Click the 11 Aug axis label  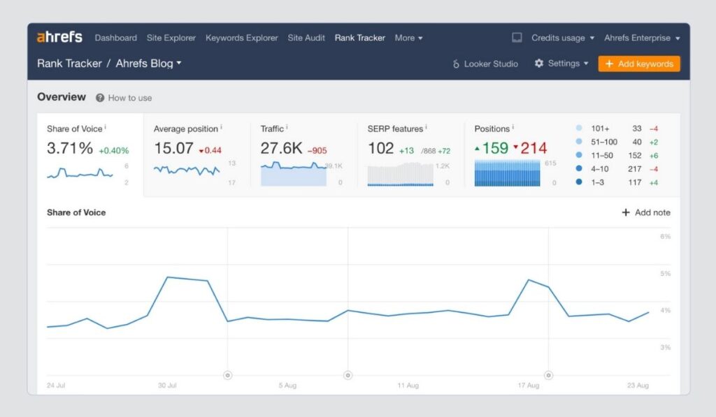coord(408,386)
